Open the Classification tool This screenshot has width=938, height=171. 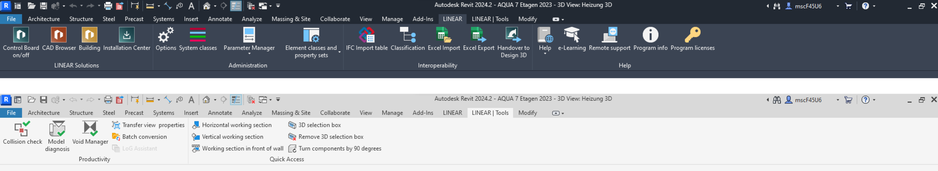pyautogui.click(x=408, y=39)
